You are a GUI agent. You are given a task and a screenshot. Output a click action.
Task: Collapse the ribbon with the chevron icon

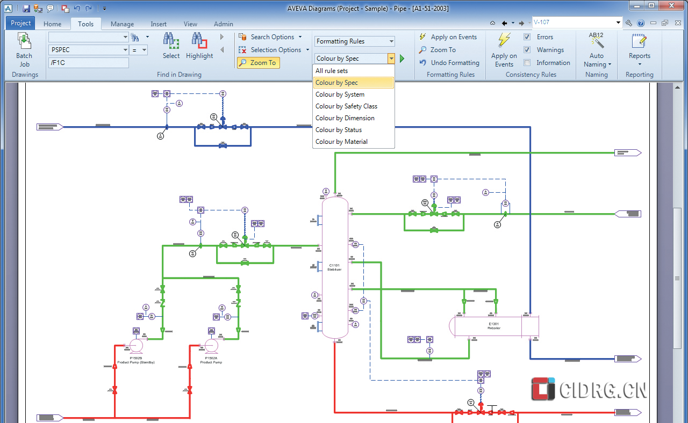pos(493,23)
